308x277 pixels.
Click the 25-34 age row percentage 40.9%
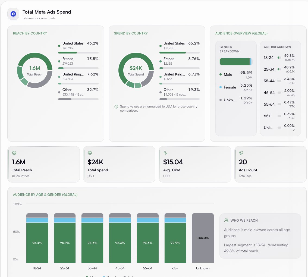(x=289, y=67)
